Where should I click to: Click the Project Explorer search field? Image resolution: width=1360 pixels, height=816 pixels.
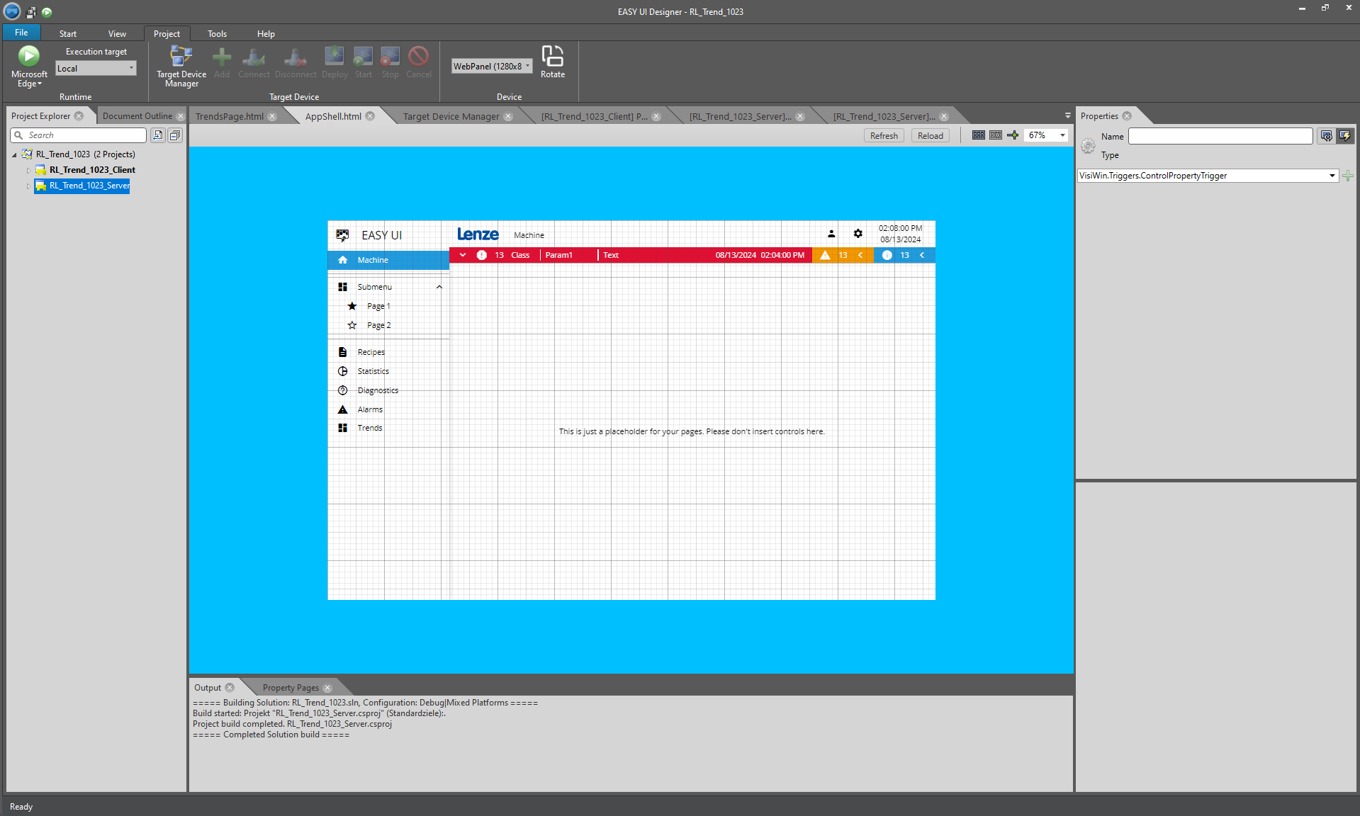(x=78, y=135)
